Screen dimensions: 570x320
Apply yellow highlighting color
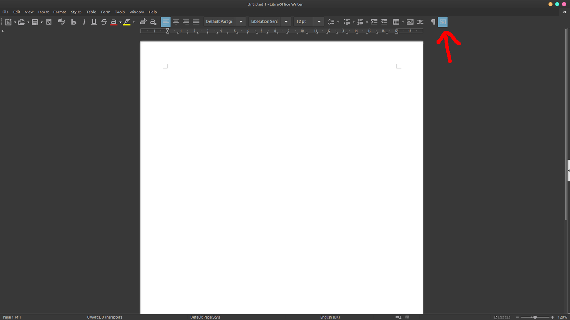(x=127, y=22)
